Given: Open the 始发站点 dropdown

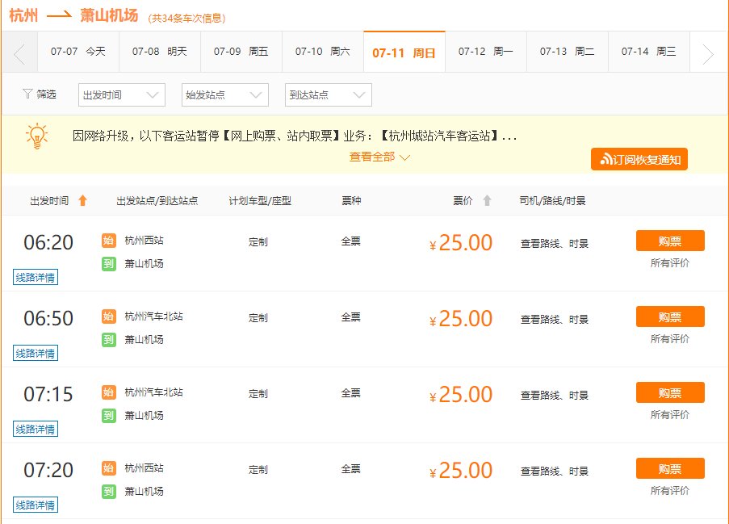Looking at the screenshot, I should pos(224,94).
